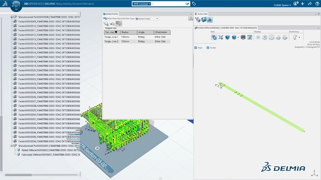Image resolution: width=321 pixels, height=180 pixels.
Task: Select the second Rolled Profile tool icon
Action: 112,24
